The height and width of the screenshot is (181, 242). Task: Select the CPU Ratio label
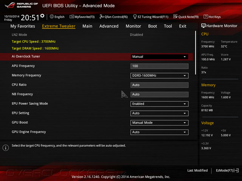[x=19, y=84]
